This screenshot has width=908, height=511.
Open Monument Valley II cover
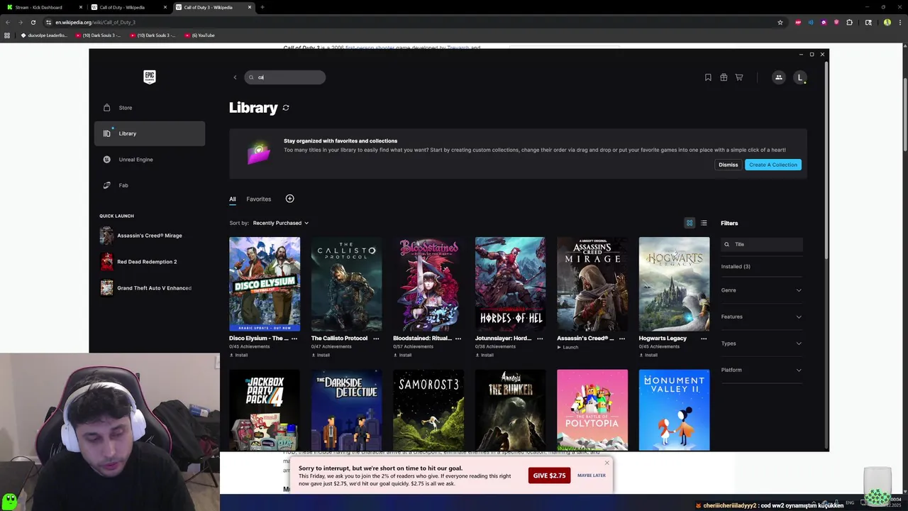[674, 410]
